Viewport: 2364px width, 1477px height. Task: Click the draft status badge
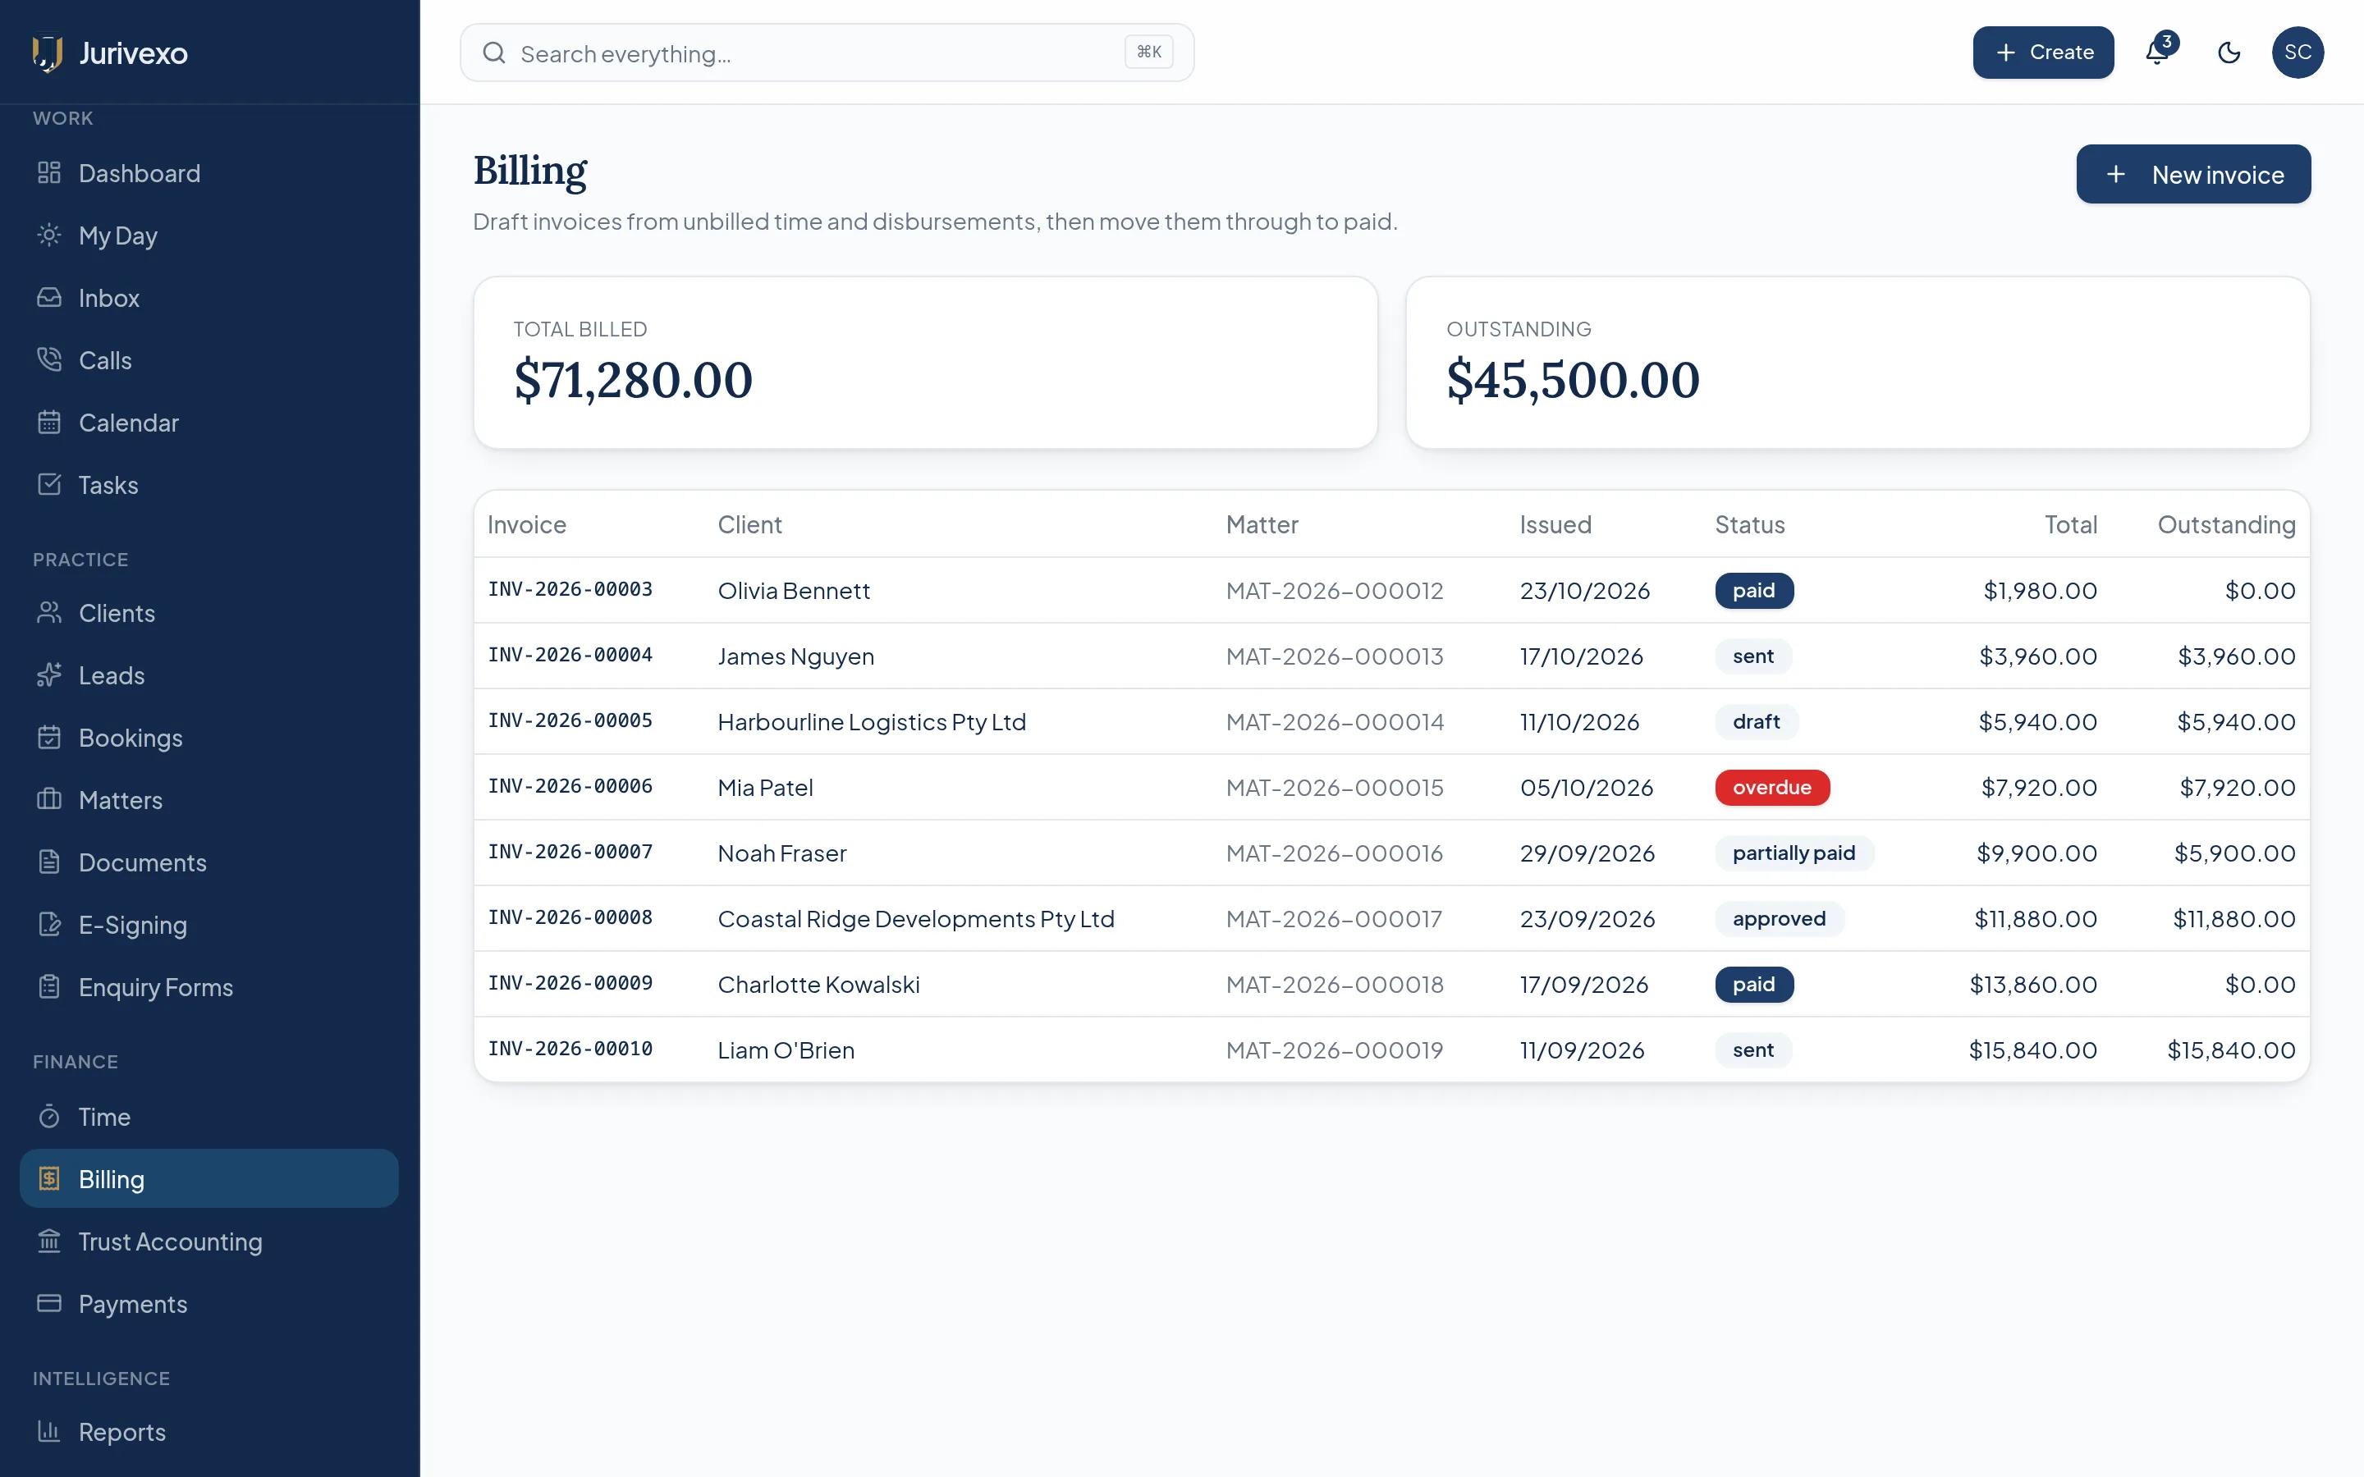click(x=1756, y=722)
